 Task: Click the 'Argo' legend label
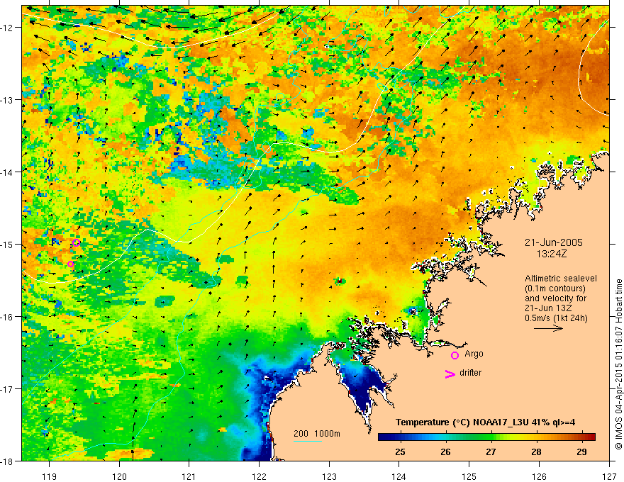(474, 354)
